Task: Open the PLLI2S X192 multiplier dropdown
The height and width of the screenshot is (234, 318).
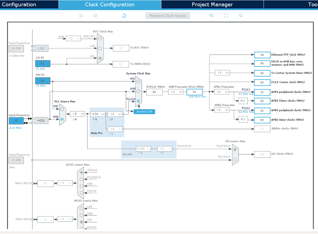Action: (x=143, y=148)
